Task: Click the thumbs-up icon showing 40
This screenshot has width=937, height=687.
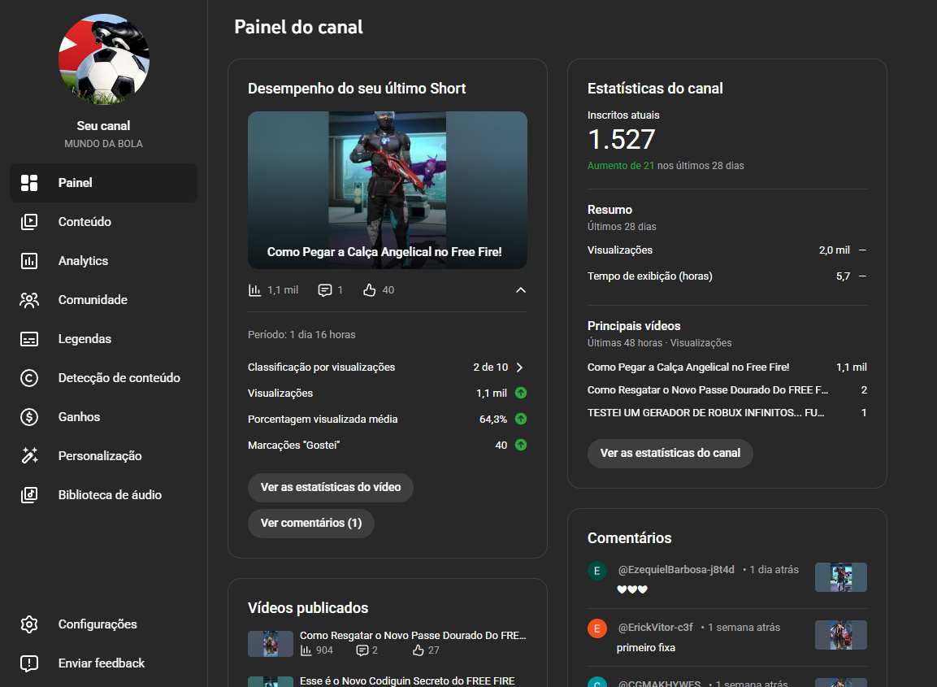Action: click(x=369, y=290)
